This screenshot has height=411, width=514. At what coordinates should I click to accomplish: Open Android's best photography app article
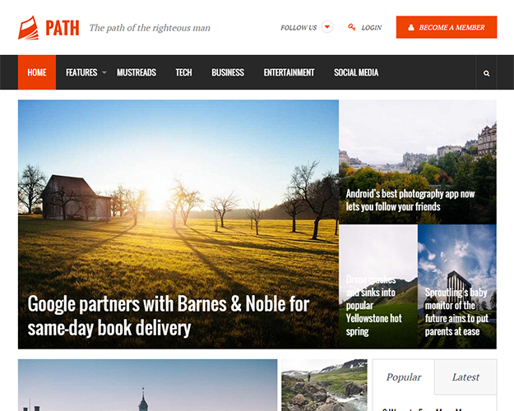[x=410, y=201]
